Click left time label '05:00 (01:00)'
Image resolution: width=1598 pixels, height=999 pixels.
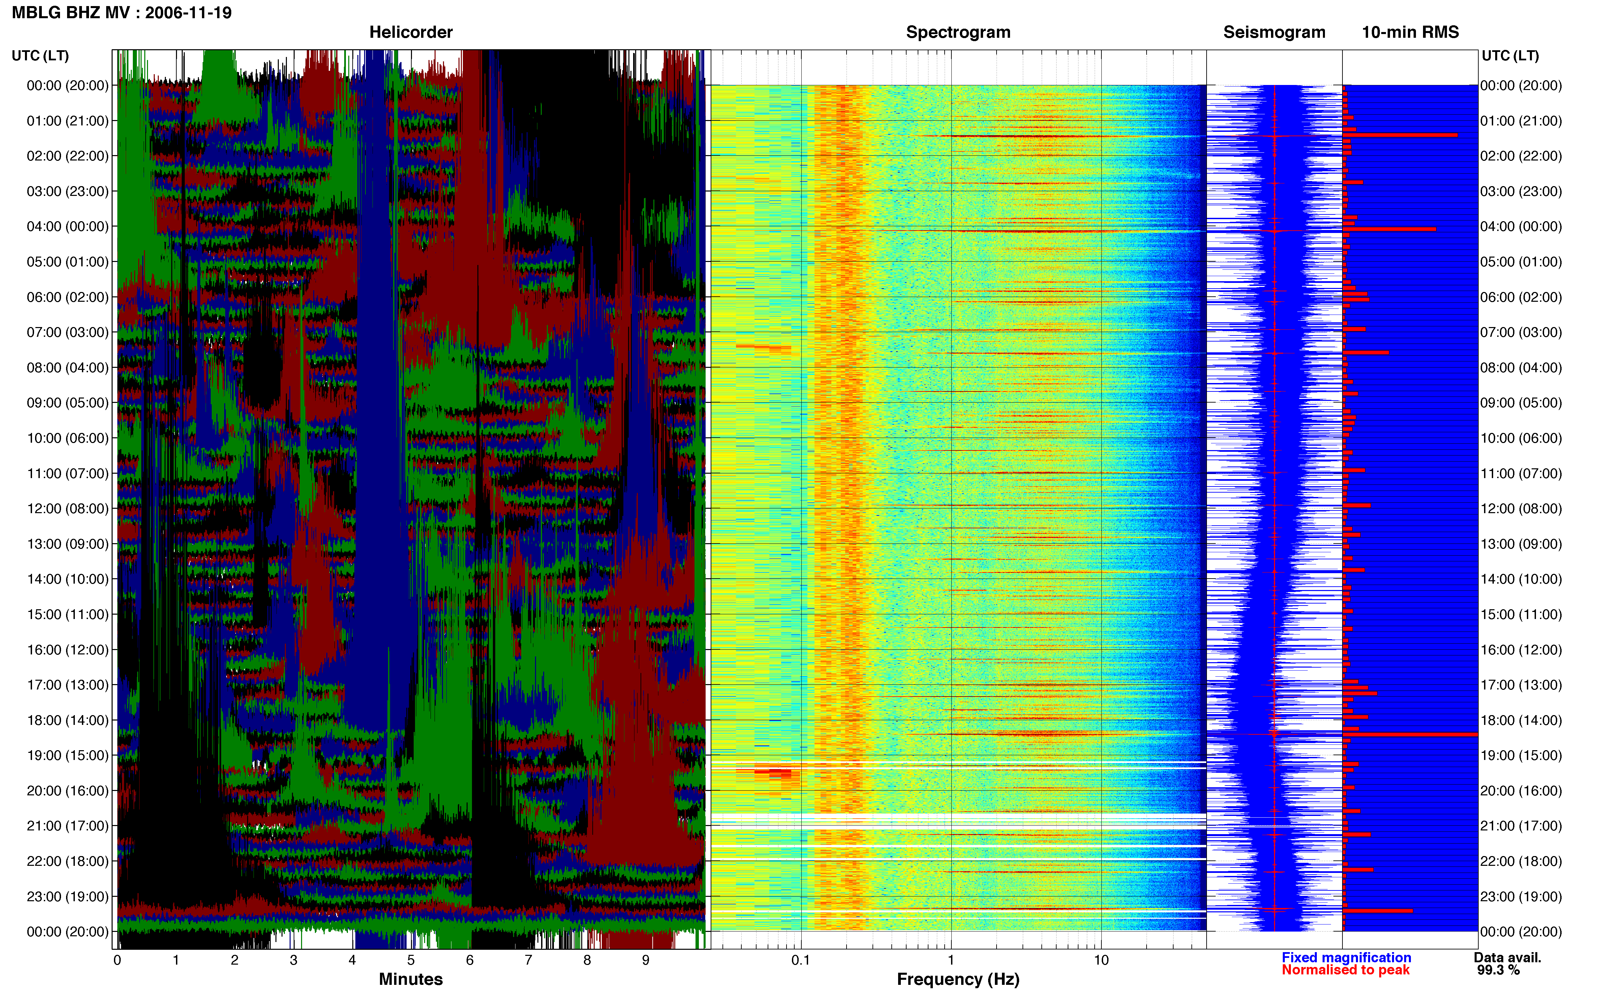click(67, 262)
